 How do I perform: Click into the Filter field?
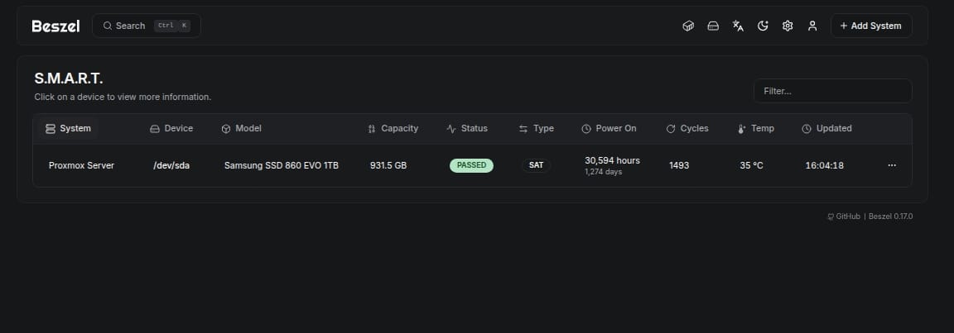tap(832, 91)
